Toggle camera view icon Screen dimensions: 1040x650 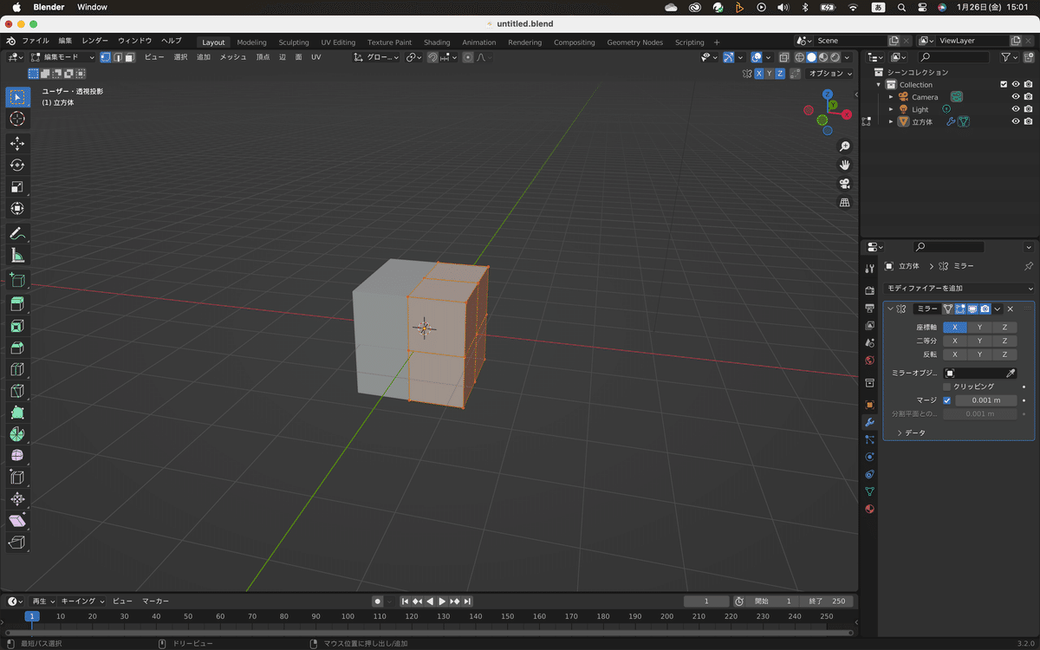coord(845,184)
